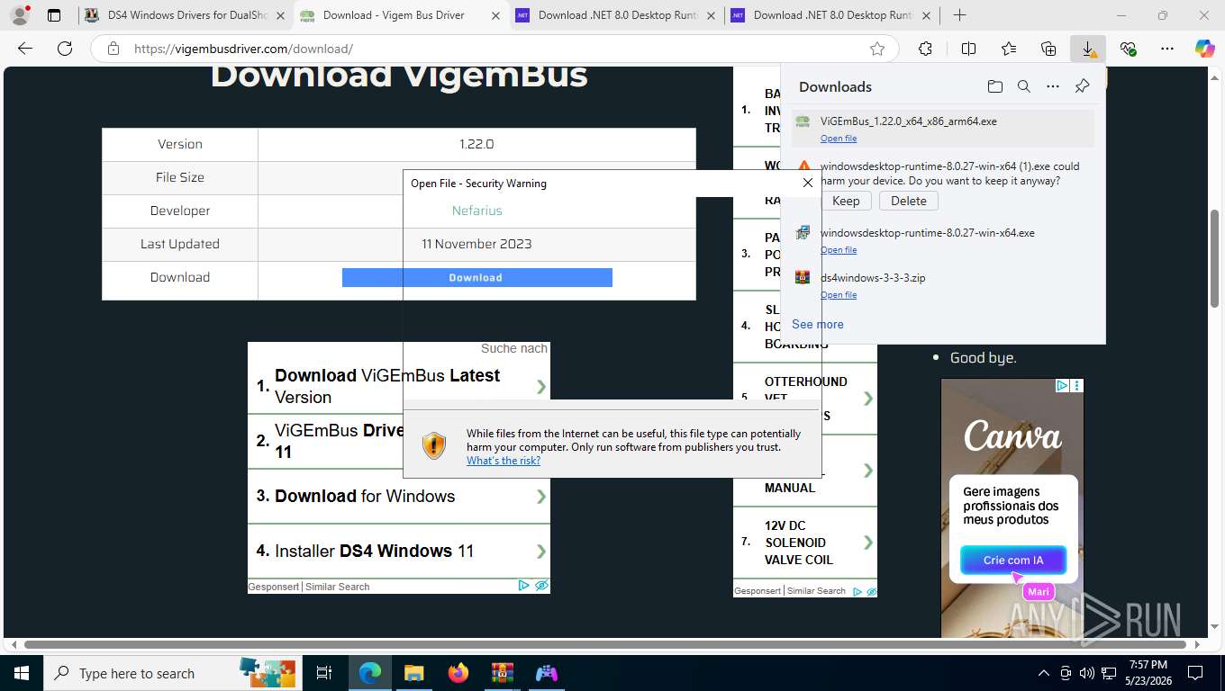Open new tab with plus button
Viewport: 1225px width, 691px height.
960,15
